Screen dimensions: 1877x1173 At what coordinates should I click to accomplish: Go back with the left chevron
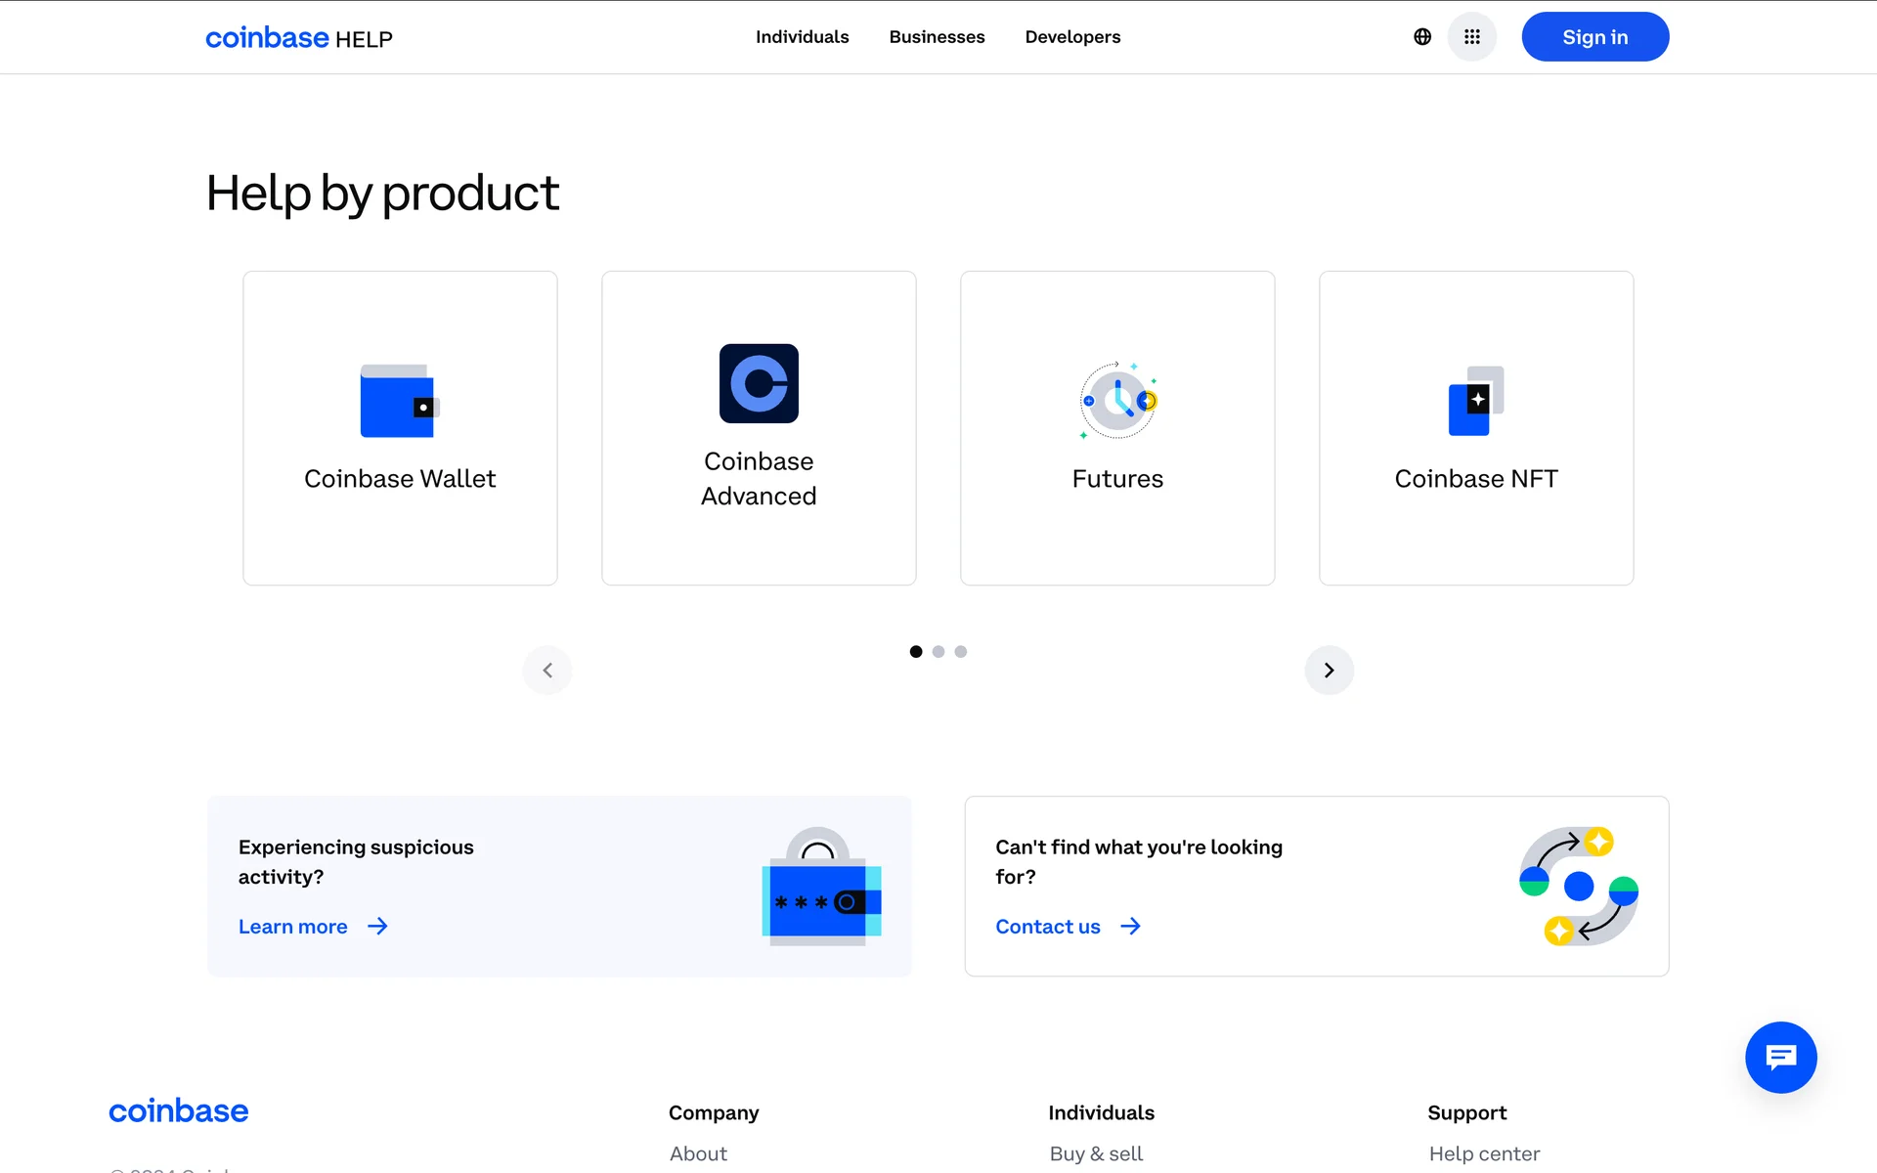[547, 671]
